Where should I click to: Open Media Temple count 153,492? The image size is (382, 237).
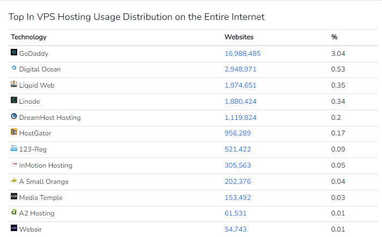click(237, 198)
